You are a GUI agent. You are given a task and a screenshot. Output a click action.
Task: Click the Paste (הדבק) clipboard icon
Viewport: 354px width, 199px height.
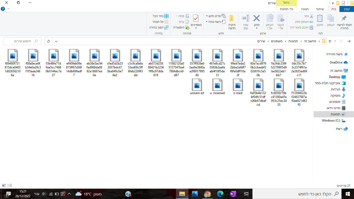click(x=320, y=18)
